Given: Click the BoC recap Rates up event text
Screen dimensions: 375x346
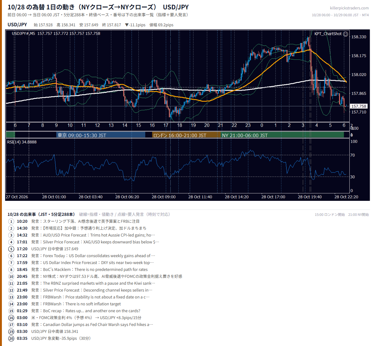Looking at the screenshot, I should 86,311.
